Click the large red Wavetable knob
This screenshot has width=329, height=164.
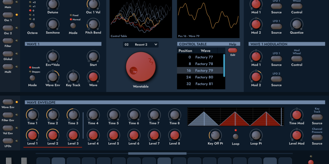[x=141, y=67]
